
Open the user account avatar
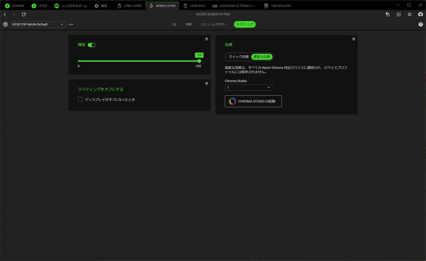(x=421, y=14)
